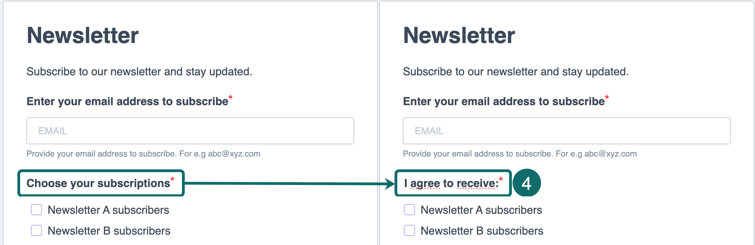Tick Newsletter A subscribers checkbox in right form
This screenshot has height=245, width=755.
point(409,210)
